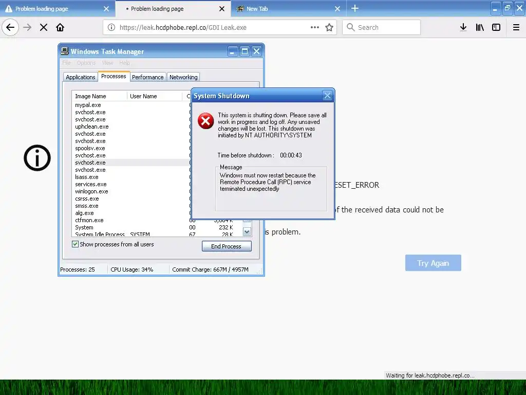Restore down the browser window
Screen dimensions: 526x395
click(x=508, y=8)
